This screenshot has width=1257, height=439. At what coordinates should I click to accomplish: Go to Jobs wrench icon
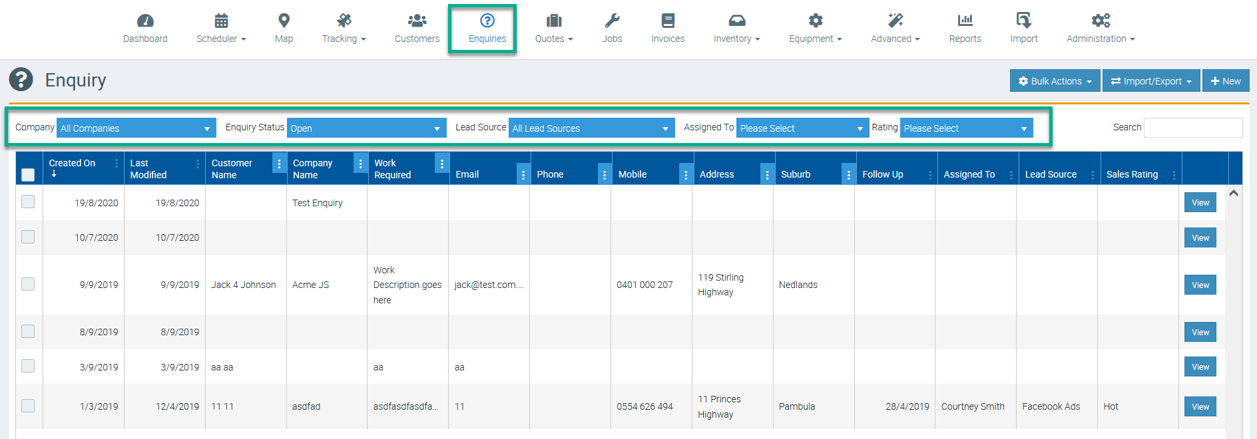[x=612, y=21]
